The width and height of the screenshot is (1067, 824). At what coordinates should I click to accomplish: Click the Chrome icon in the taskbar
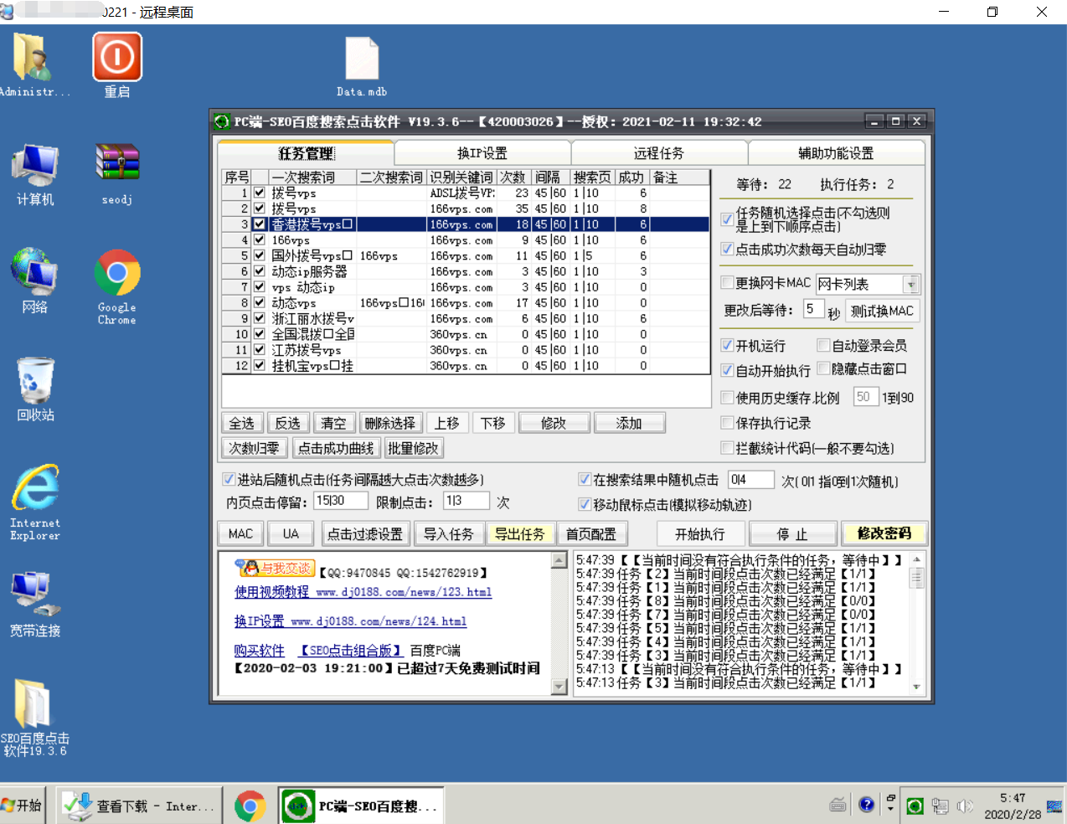pyautogui.click(x=250, y=806)
